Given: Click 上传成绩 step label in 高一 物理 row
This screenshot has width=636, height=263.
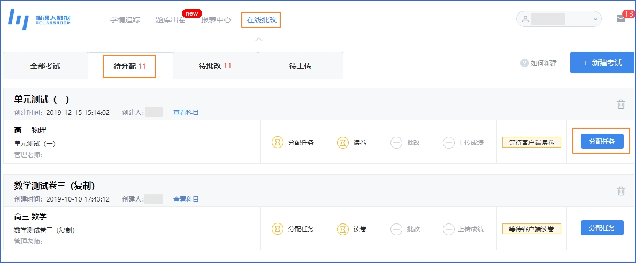Looking at the screenshot, I should 471,143.
